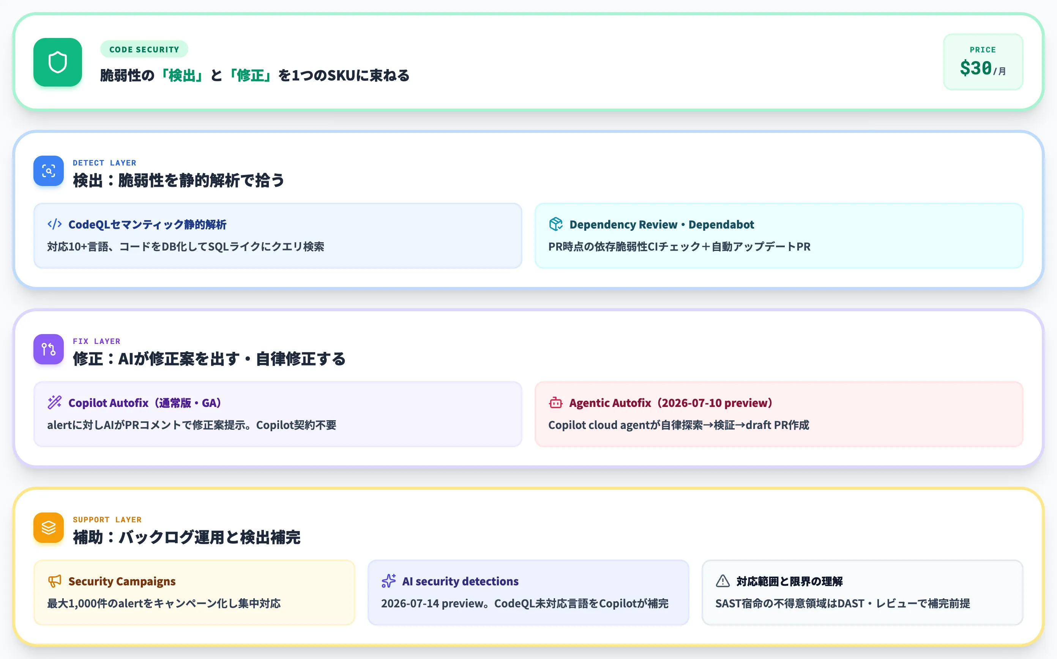The height and width of the screenshot is (659, 1057).
Task: Click the DETECT LAYER label
Action: [x=105, y=162]
